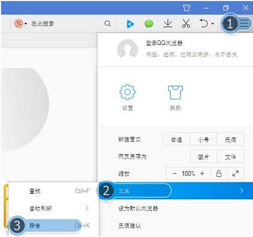Open the 工具 submenu
The width and height of the screenshot is (253, 237).
coord(175,191)
